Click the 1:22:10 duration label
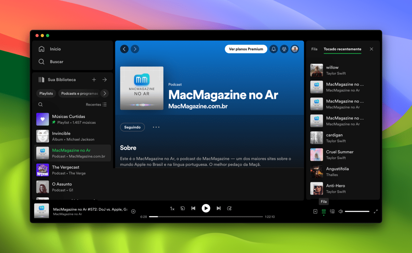412x253 pixels. coord(270,217)
